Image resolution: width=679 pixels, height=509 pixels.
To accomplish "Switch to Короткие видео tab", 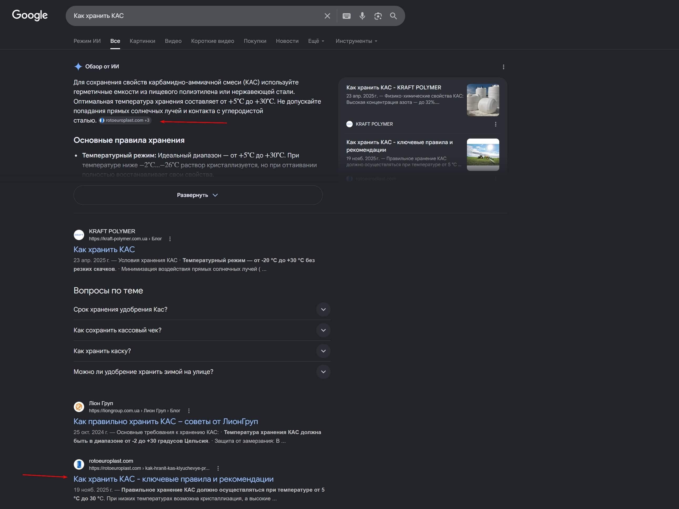I will point(212,41).
